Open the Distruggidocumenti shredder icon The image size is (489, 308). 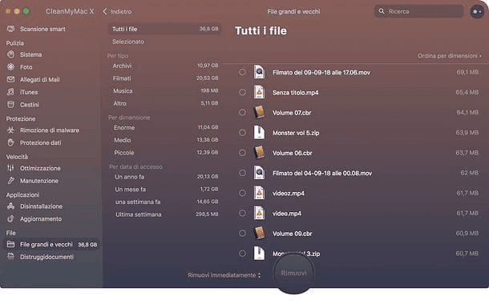(x=11, y=257)
